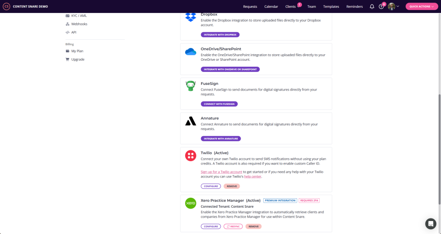Open Twilio's help center link
This screenshot has height=234, width=441.
click(252, 177)
